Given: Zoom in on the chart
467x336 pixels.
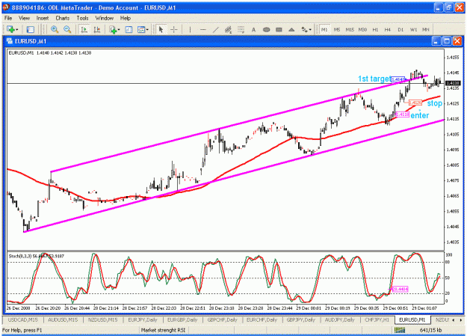Looking at the screenshot, I should tap(55, 29).
